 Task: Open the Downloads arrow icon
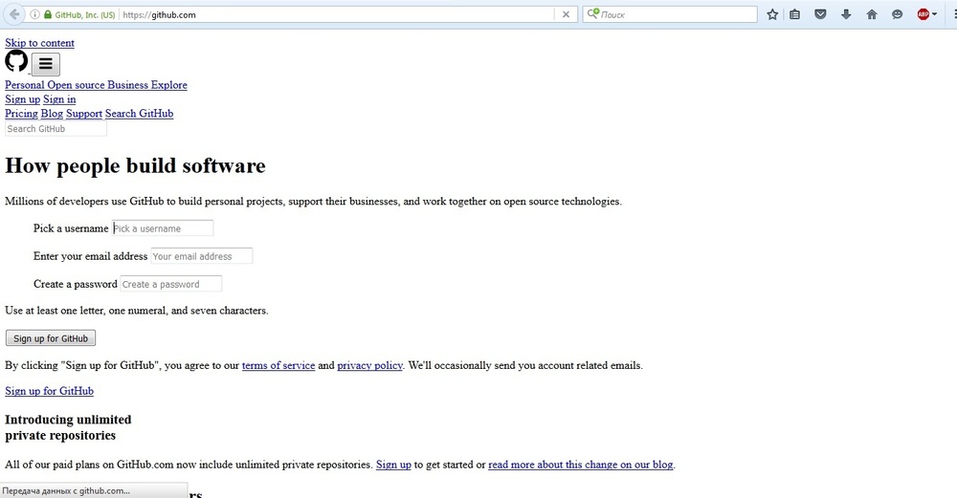pyautogui.click(x=846, y=14)
